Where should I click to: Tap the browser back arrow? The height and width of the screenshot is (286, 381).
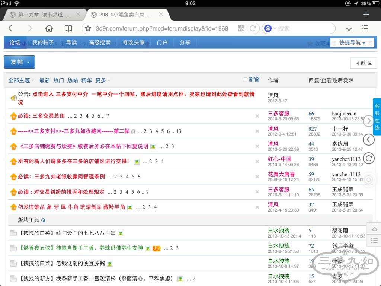coord(10,28)
